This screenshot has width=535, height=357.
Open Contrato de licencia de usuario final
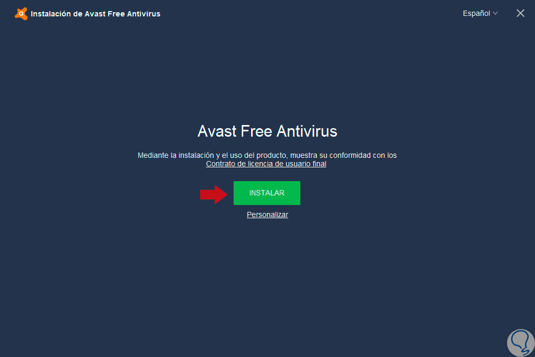266,164
